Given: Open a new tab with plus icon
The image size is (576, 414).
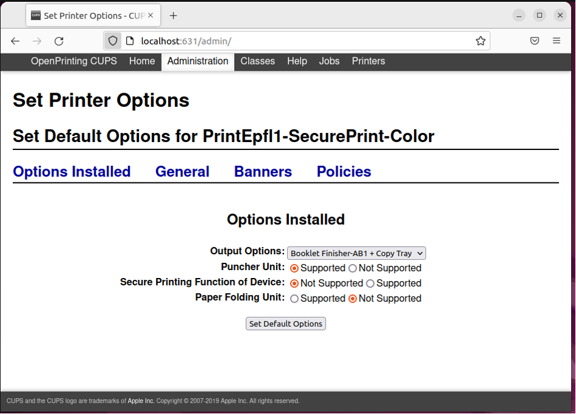Looking at the screenshot, I should pyautogui.click(x=174, y=15).
